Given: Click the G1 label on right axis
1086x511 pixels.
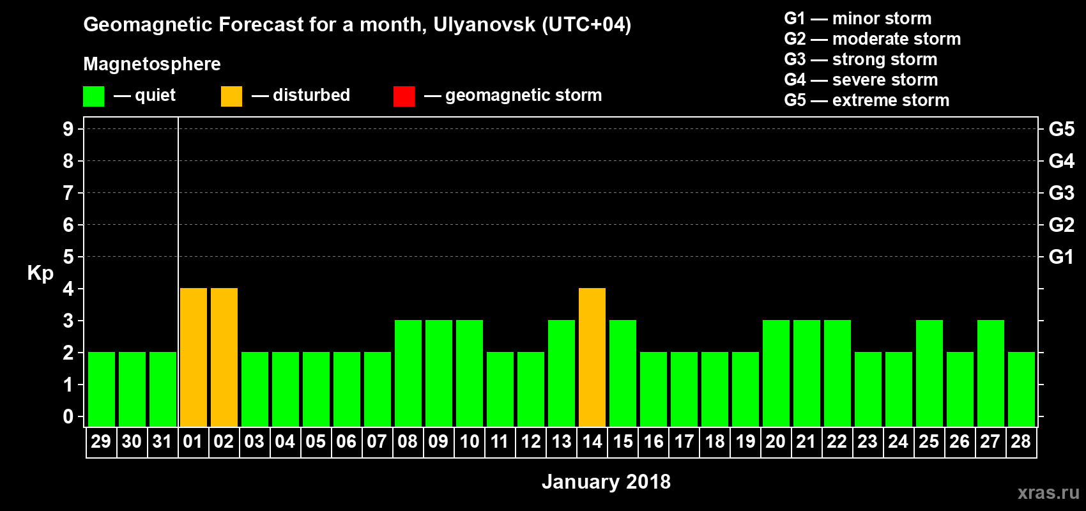Looking at the screenshot, I should [1062, 257].
